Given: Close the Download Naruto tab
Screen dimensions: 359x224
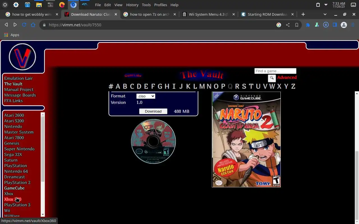Looking at the screenshot, I should tap(116, 14).
